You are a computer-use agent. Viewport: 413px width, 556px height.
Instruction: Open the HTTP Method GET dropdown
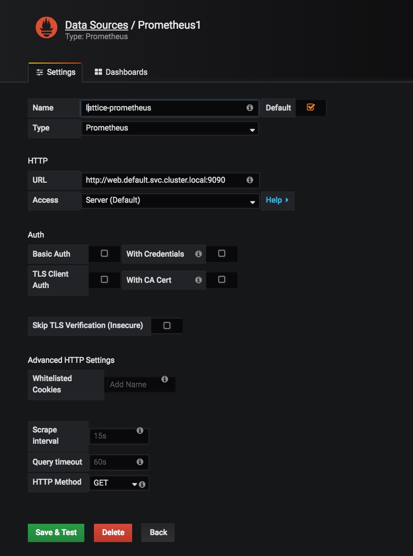(114, 483)
